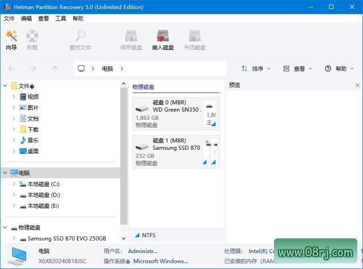This screenshot has height=269, width=363.
Task: Expand 本地磁盘 (C:) node
Action: coord(14,184)
